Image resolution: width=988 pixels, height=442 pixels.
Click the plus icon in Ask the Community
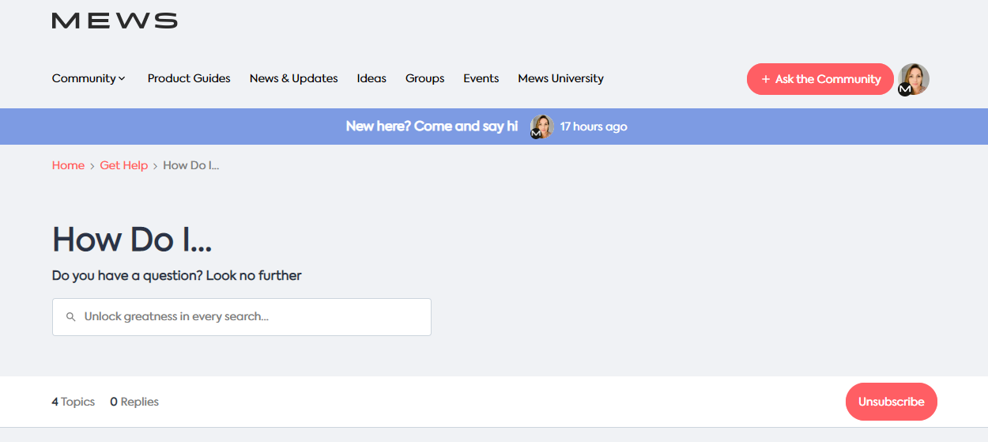tap(765, 79)
